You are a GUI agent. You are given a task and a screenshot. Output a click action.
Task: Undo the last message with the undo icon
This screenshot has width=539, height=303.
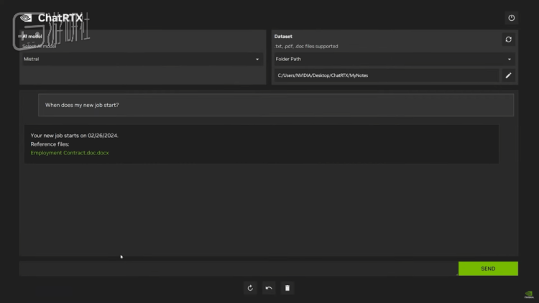pyautogui.click(x=269, y=288)
